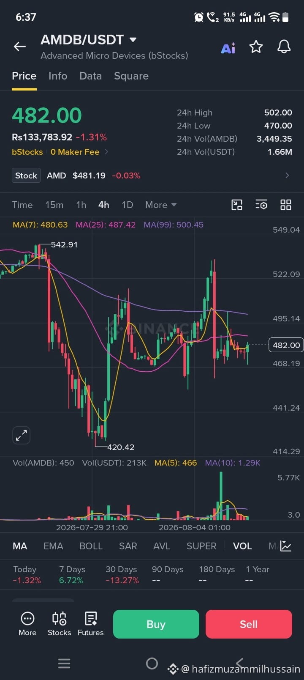Select the Time chart interval
Viewport: 304px width, 680px height.
(x=22, y=205)
